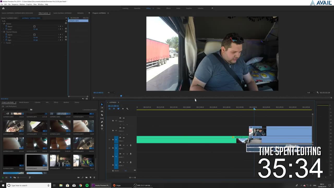This screenshot has width=334, height=188.
Task: Toggle Video 3 track output eye
Action: (124, 118)
